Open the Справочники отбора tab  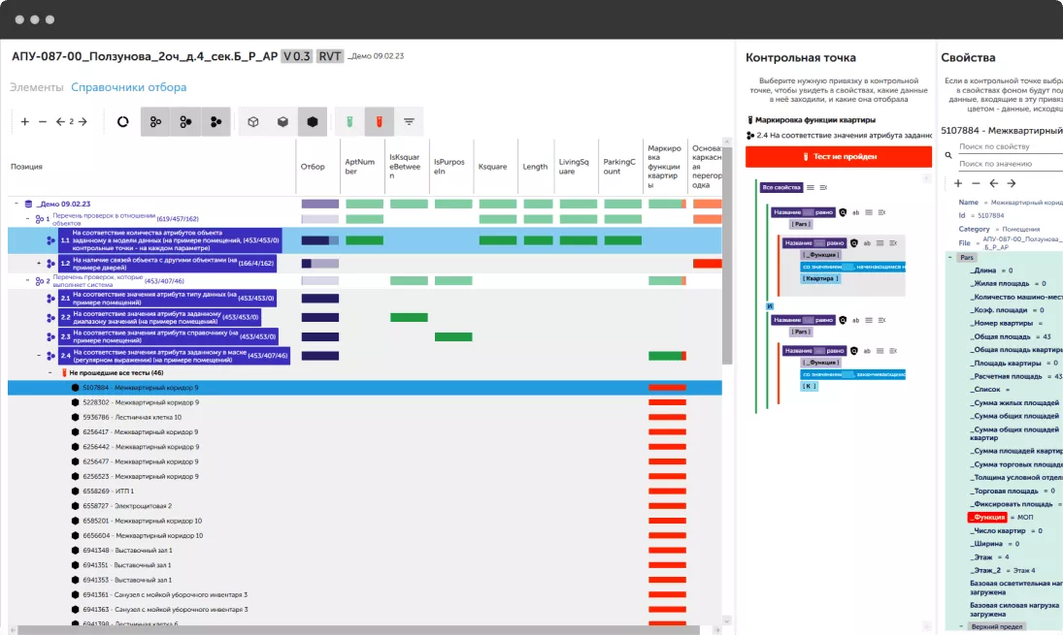[128, 87]
